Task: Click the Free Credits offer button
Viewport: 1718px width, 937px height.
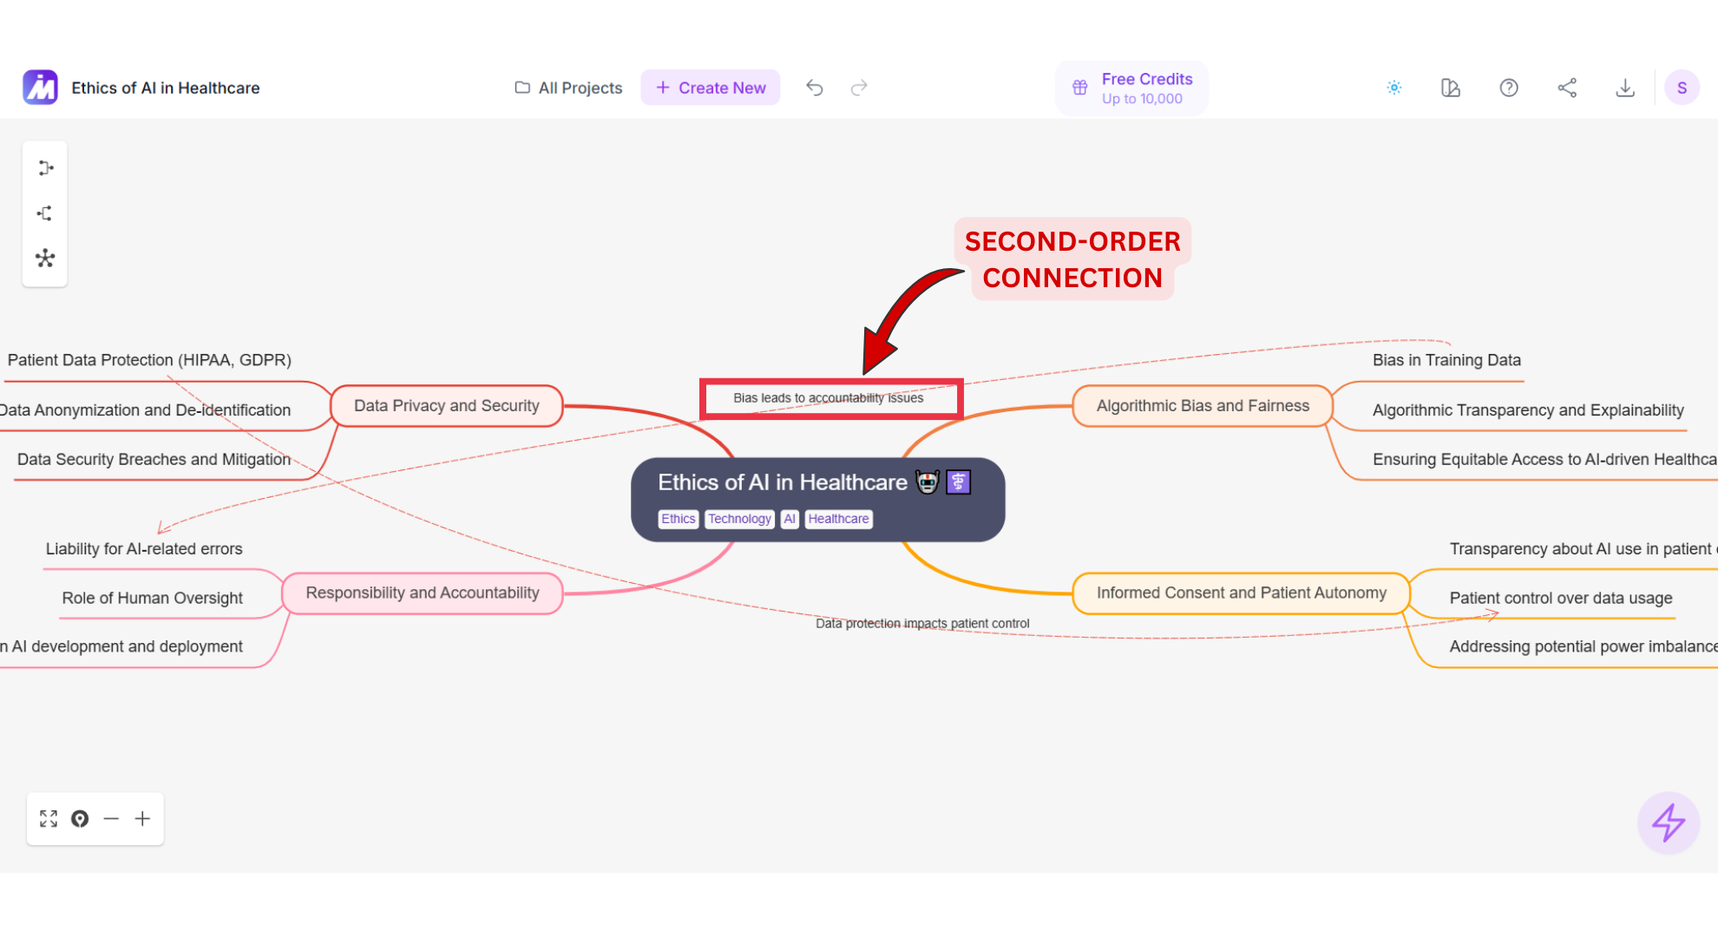Action: (x=1131, y=88)
